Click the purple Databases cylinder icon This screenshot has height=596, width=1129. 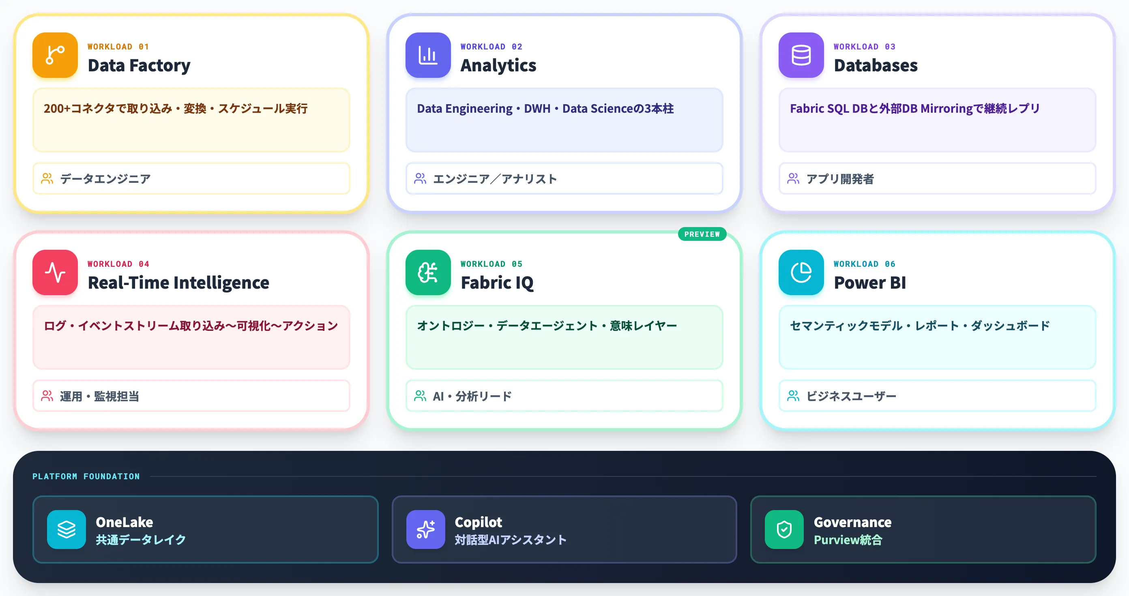(801, 55)
